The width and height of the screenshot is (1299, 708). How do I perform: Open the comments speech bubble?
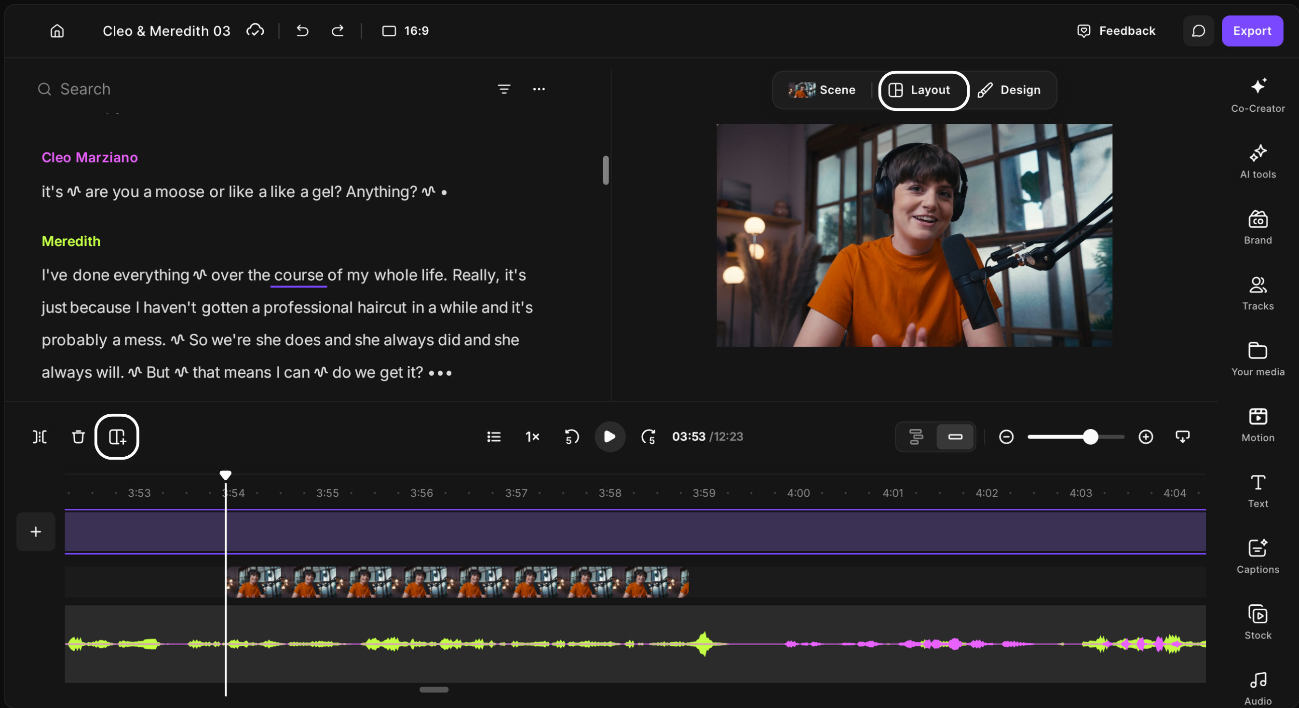(x=1198, y=31)
